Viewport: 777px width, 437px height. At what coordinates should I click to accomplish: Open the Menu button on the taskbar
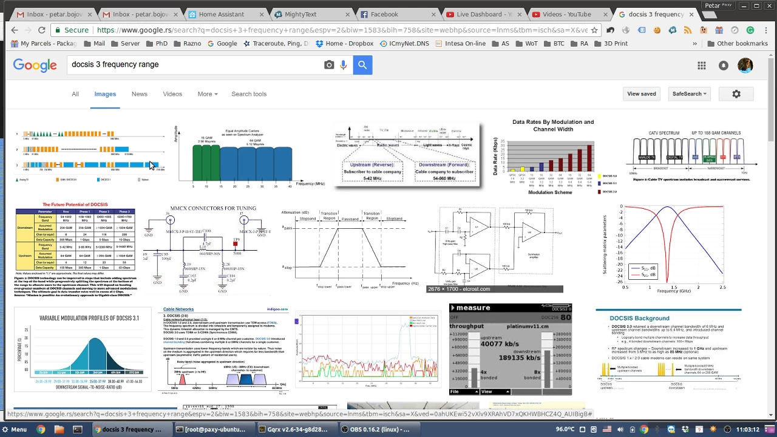click(x=15, y=429)
